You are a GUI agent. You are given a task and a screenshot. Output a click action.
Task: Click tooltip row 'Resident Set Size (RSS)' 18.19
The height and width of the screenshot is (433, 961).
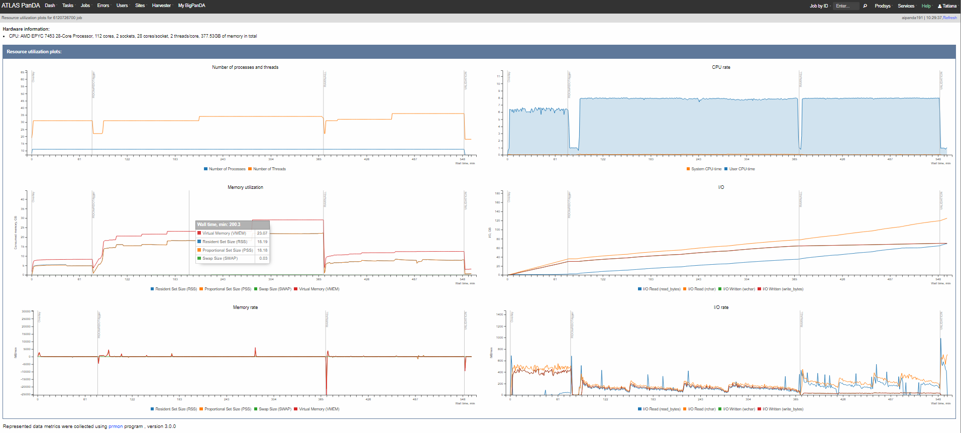tap(233, 242)
